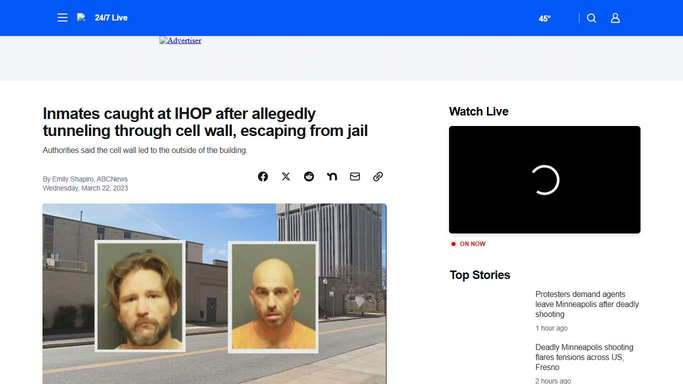Click the inmates mugshot article image

tap(214, 295)
